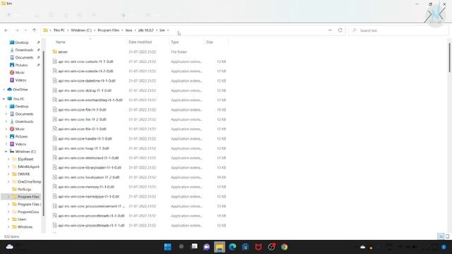Expand the OneDrive tree node
The image size is (452, 254).
[4, 90]
